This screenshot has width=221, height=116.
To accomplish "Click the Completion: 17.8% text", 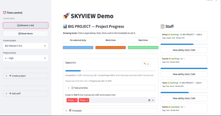I will 73,75.
